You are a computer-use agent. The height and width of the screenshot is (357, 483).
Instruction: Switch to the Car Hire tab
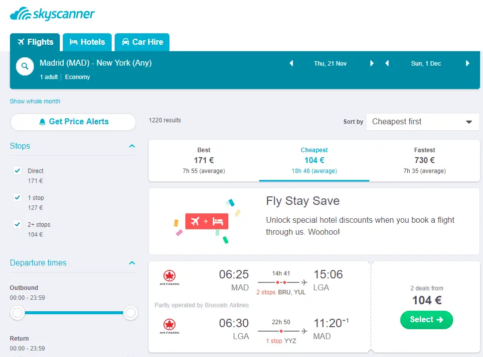coord(142,42)
